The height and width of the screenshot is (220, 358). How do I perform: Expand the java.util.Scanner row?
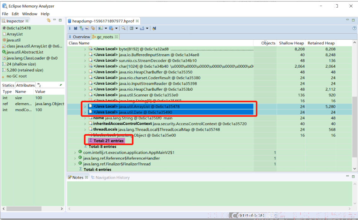[85, 95]
